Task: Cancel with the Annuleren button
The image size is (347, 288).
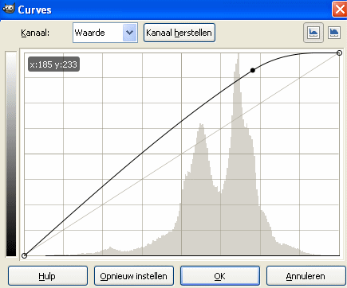Action: (x=306, y=276)
